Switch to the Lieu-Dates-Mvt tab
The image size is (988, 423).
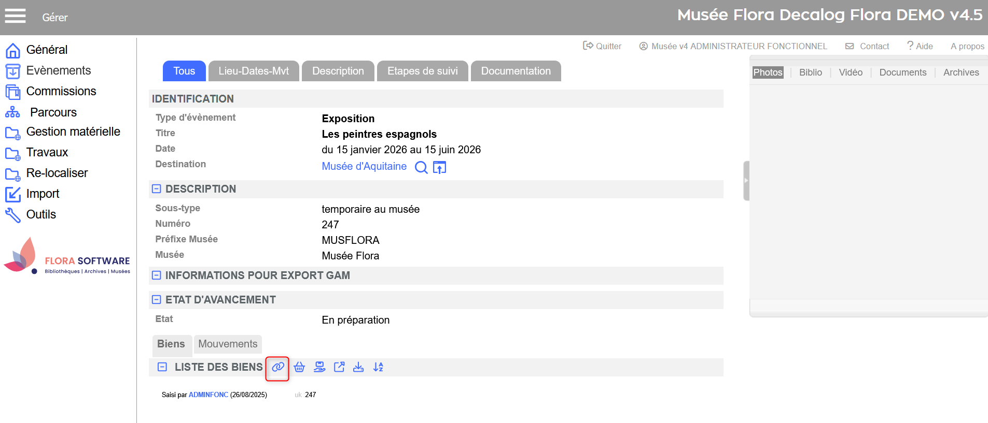(254, 71)
